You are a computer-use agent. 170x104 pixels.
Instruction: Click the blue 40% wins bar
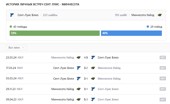(x=131, y=33)
